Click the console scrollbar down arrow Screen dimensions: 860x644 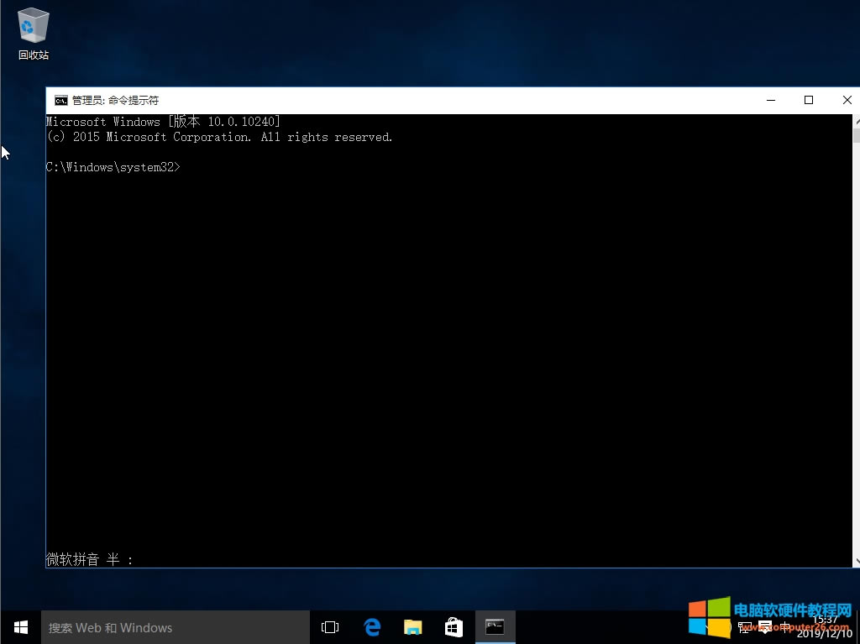click(x=856, y=562)
